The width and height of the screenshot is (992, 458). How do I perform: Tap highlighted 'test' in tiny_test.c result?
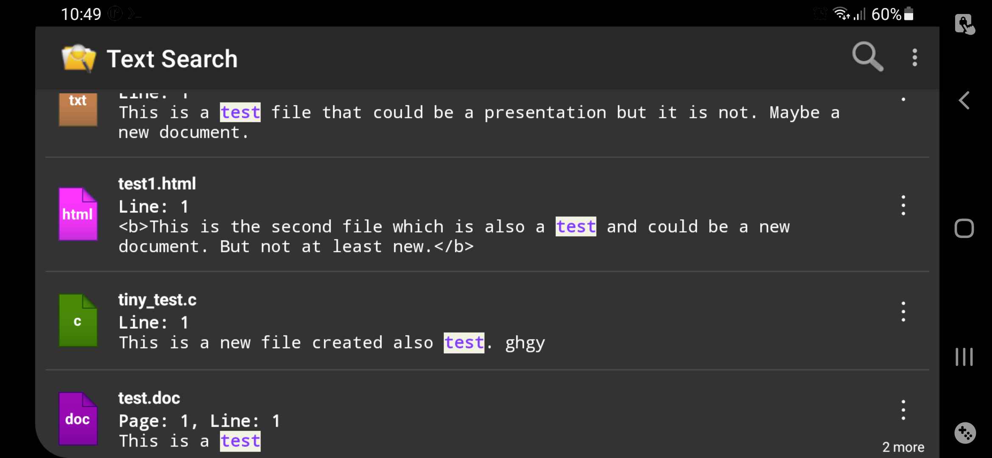coord(464,343)
